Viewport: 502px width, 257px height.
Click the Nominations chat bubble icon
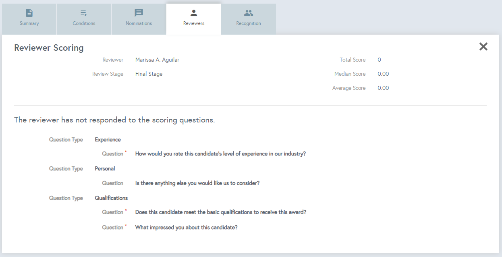139,13
